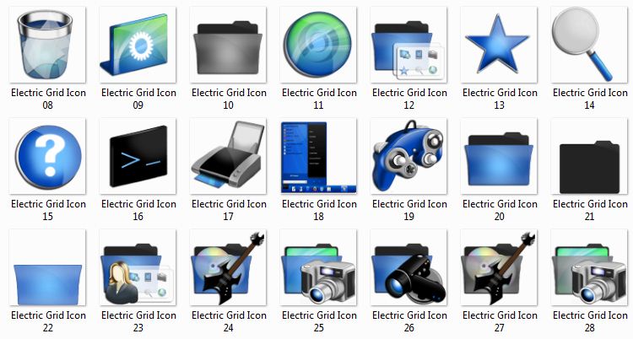
Task: Click the label 'Electric Grid Icon 15'
Action: 48,210
